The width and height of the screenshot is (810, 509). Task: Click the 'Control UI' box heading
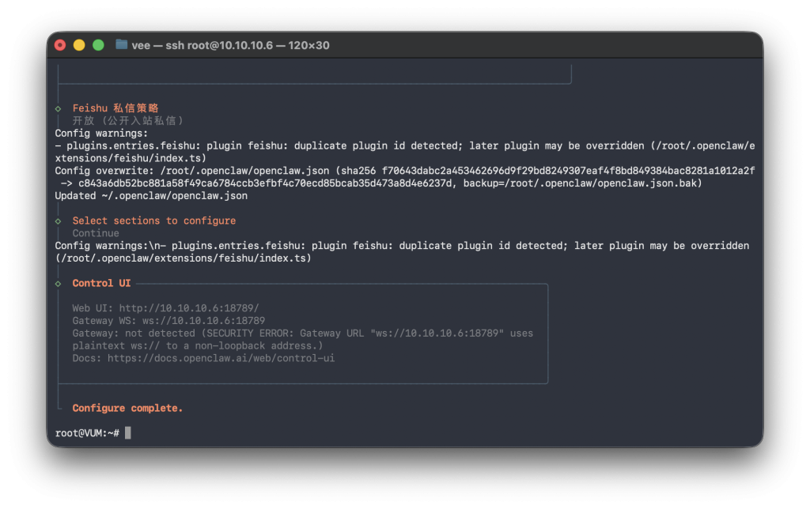pyautogui.click(x=101, y=283)
